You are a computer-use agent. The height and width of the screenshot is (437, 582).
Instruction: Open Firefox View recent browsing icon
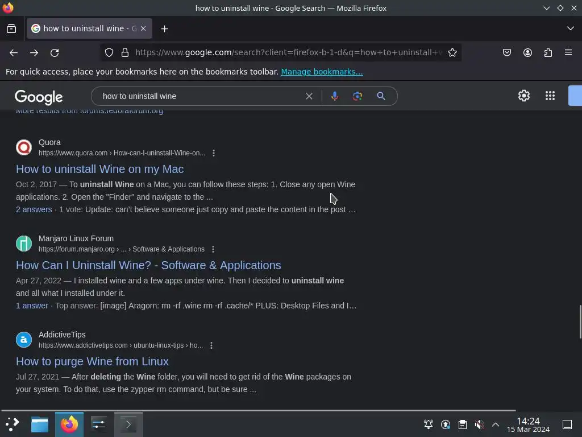(x=11, y=28)
